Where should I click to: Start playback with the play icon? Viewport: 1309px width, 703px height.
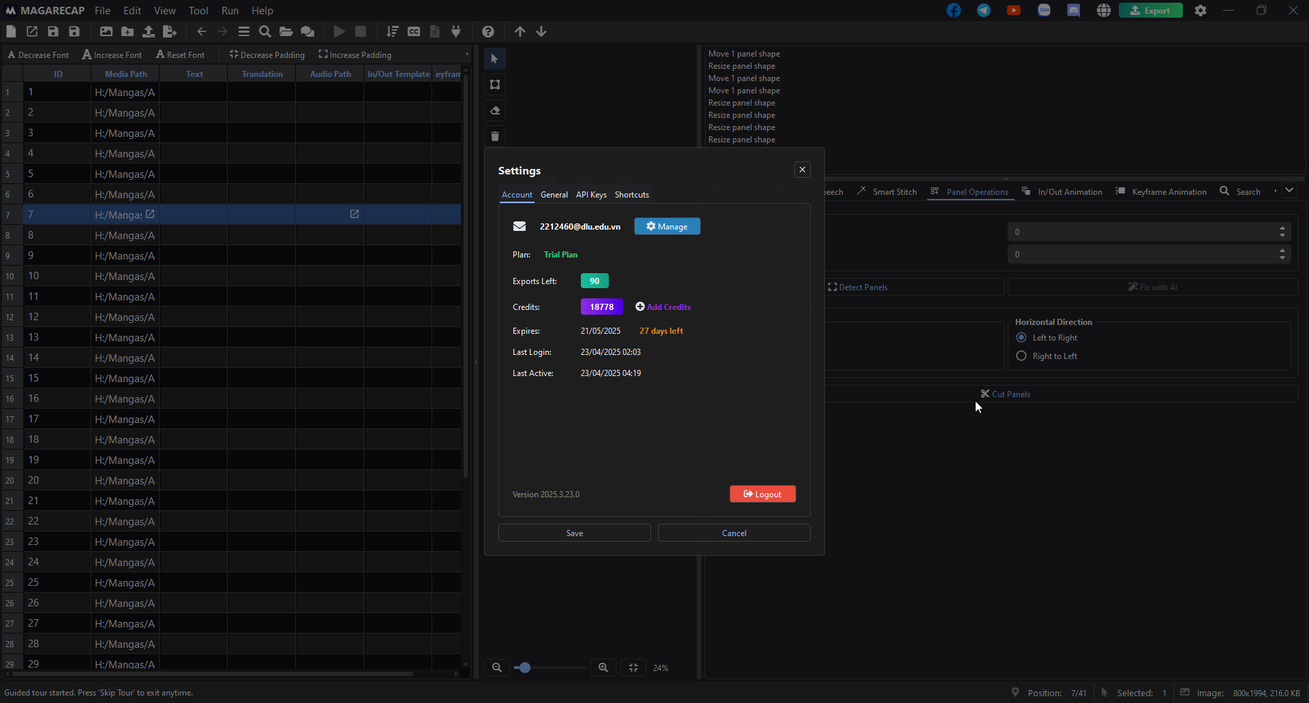[340, 31]
